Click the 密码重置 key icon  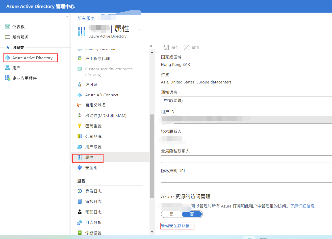coord(80,126)
